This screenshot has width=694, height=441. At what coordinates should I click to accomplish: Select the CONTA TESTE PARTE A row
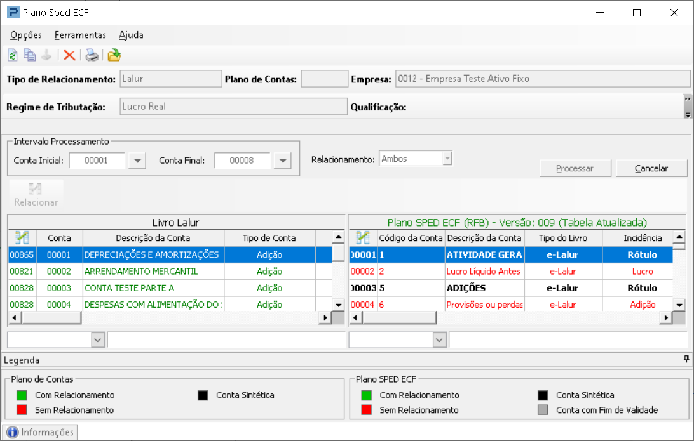(170, 288)
